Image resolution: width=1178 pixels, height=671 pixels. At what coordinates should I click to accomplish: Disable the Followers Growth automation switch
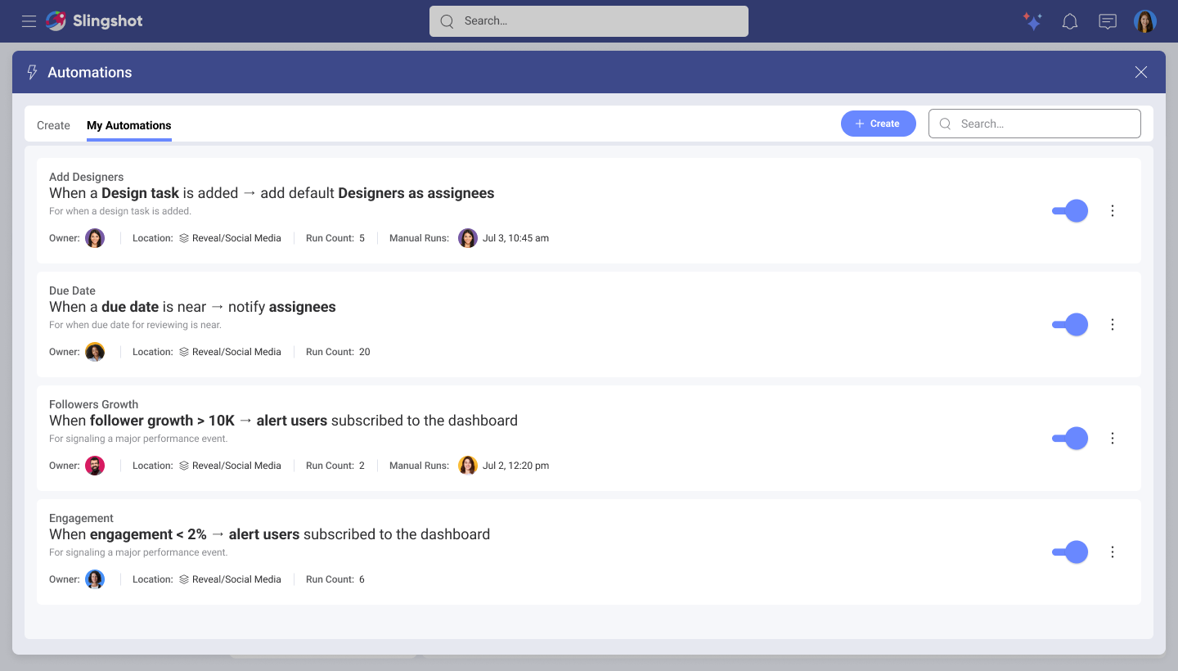1070,438
